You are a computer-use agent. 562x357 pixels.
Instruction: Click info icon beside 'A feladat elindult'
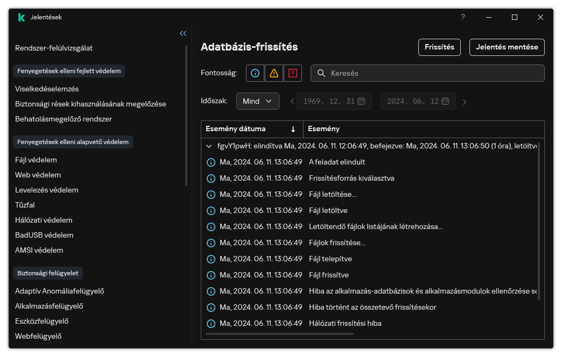click(211, 162)
